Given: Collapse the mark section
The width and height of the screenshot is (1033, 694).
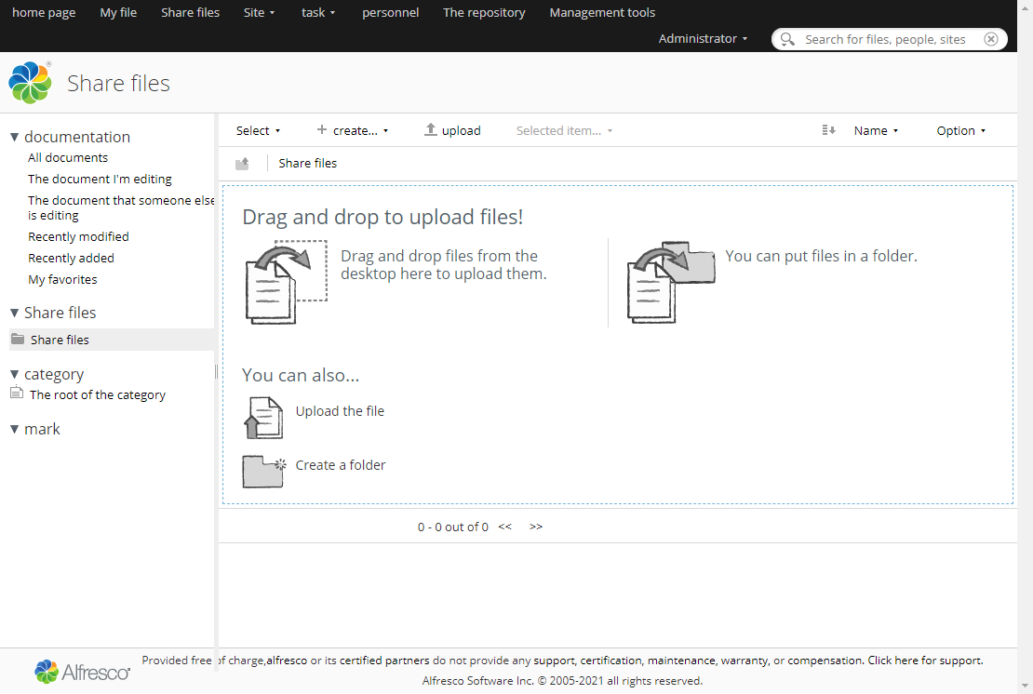Looking at the screenshot, I should [14, 429].
